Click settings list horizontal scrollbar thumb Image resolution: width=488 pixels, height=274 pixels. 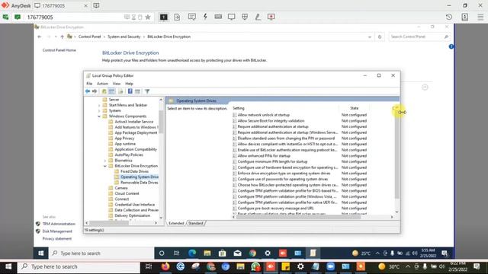[298, 217]
